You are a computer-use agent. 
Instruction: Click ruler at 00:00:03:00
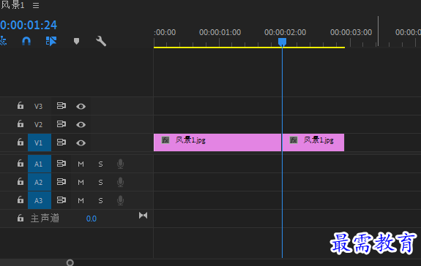point(351,32)
